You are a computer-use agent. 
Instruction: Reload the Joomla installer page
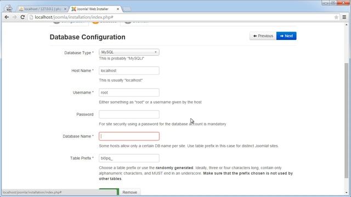click(x=22, y=17)
